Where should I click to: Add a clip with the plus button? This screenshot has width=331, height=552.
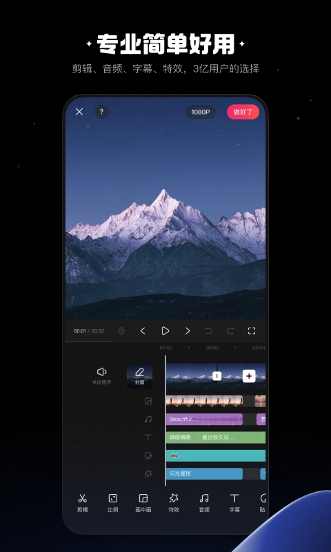pos(249,376)
